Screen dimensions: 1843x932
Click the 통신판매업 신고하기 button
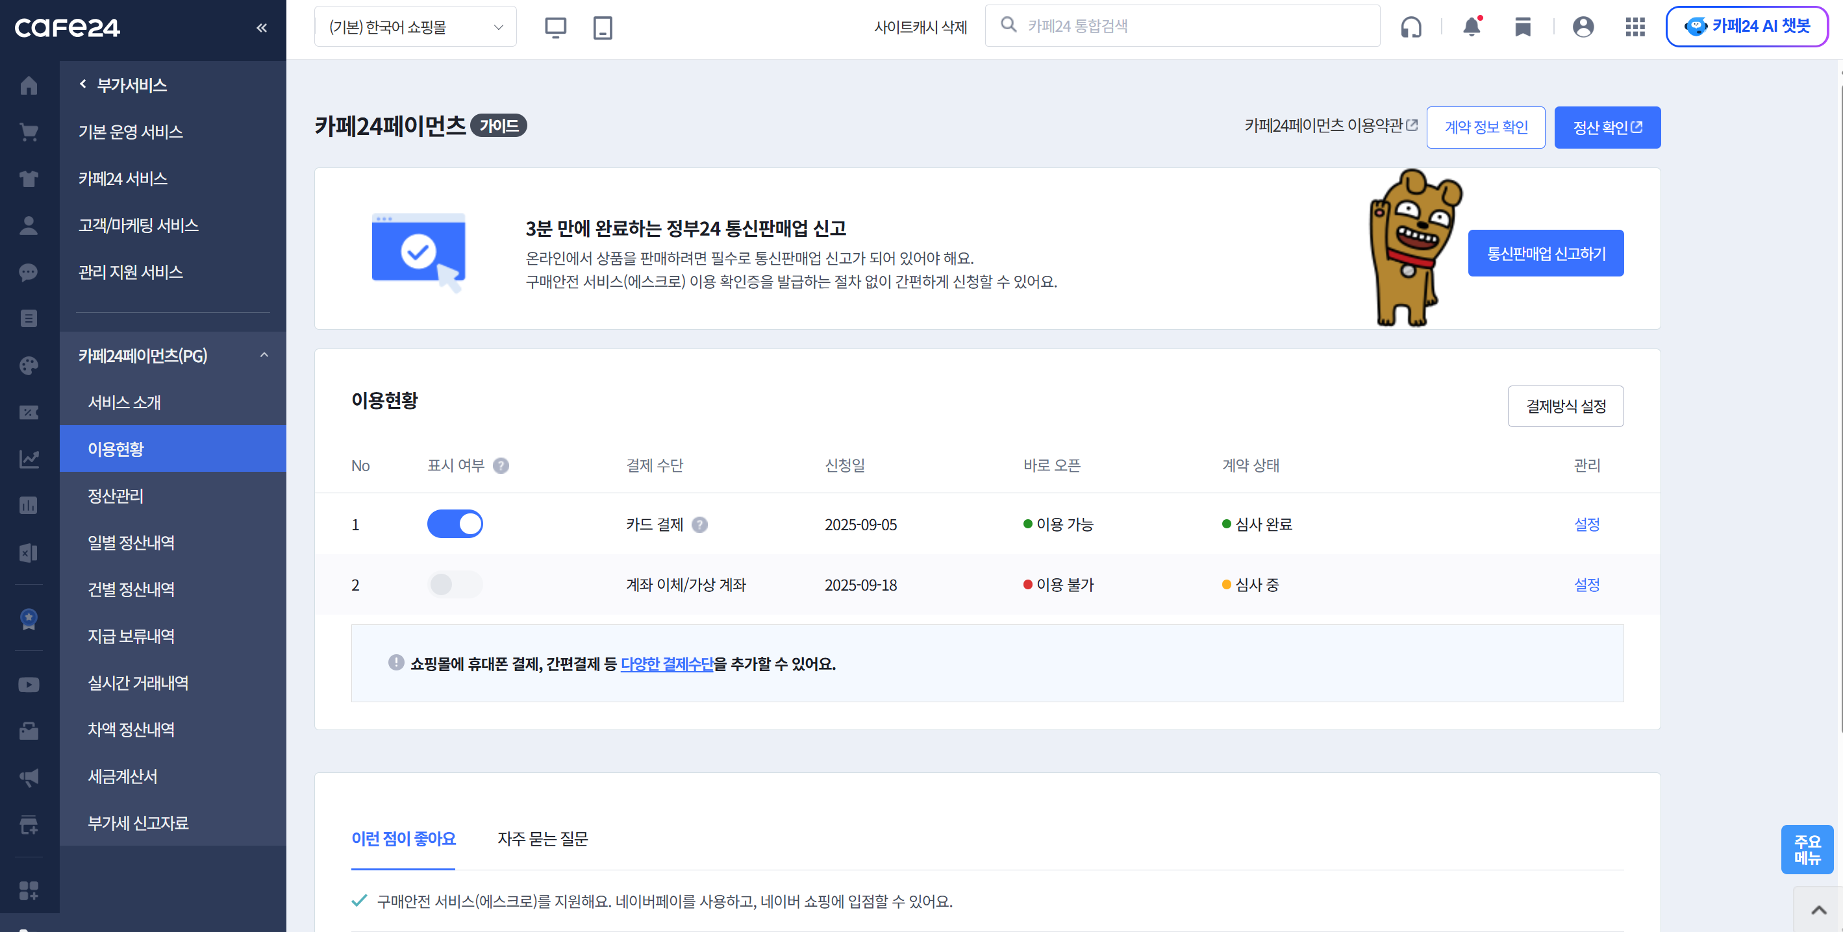tap(1546, 253)
